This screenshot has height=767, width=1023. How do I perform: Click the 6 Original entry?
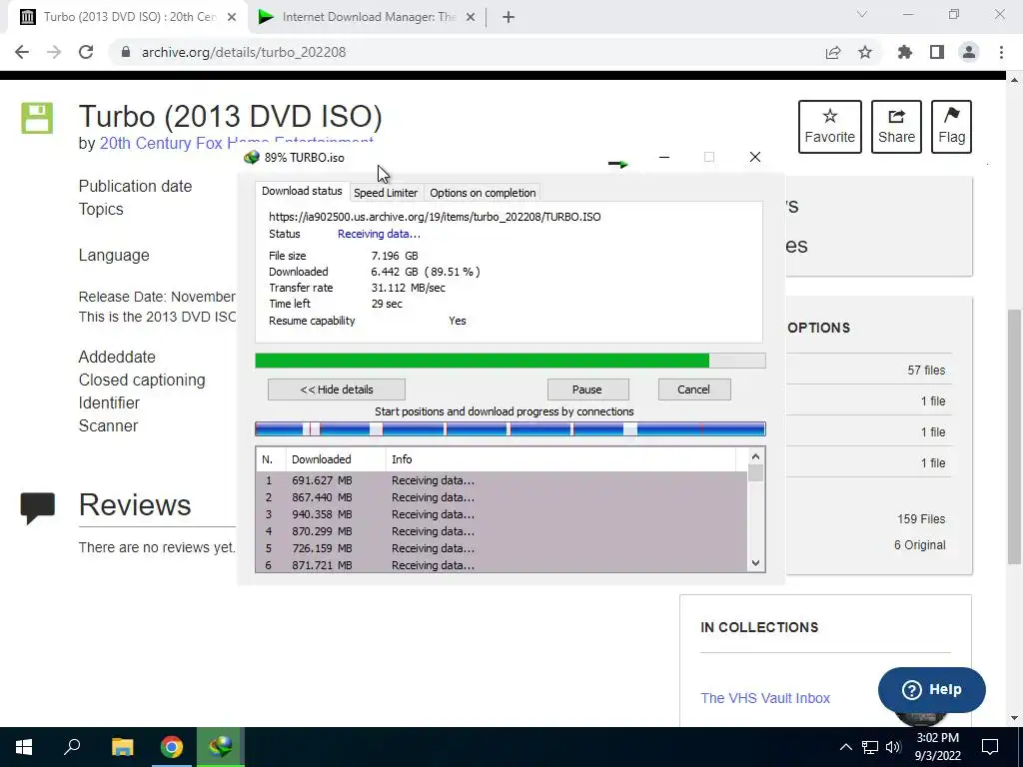pyautogui.click(x=919, y=544)
